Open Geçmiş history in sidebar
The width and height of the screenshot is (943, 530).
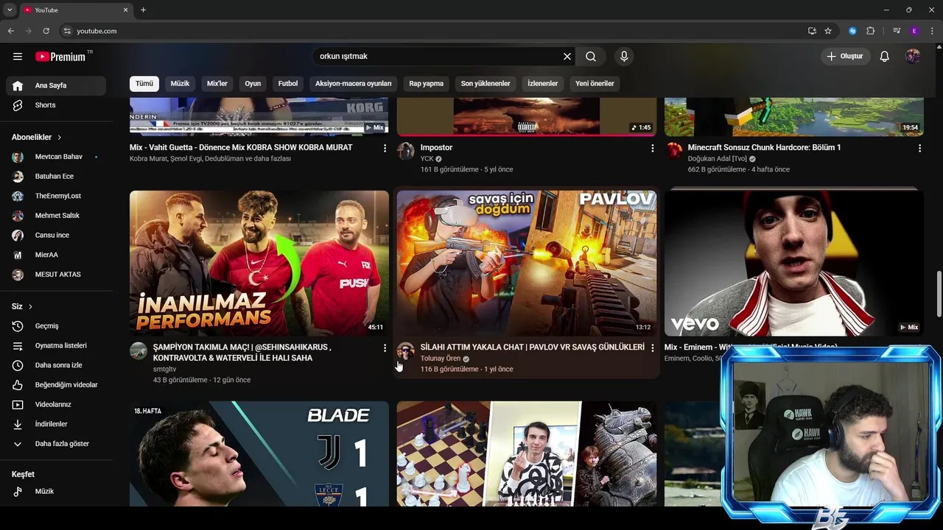pos(56,326)
